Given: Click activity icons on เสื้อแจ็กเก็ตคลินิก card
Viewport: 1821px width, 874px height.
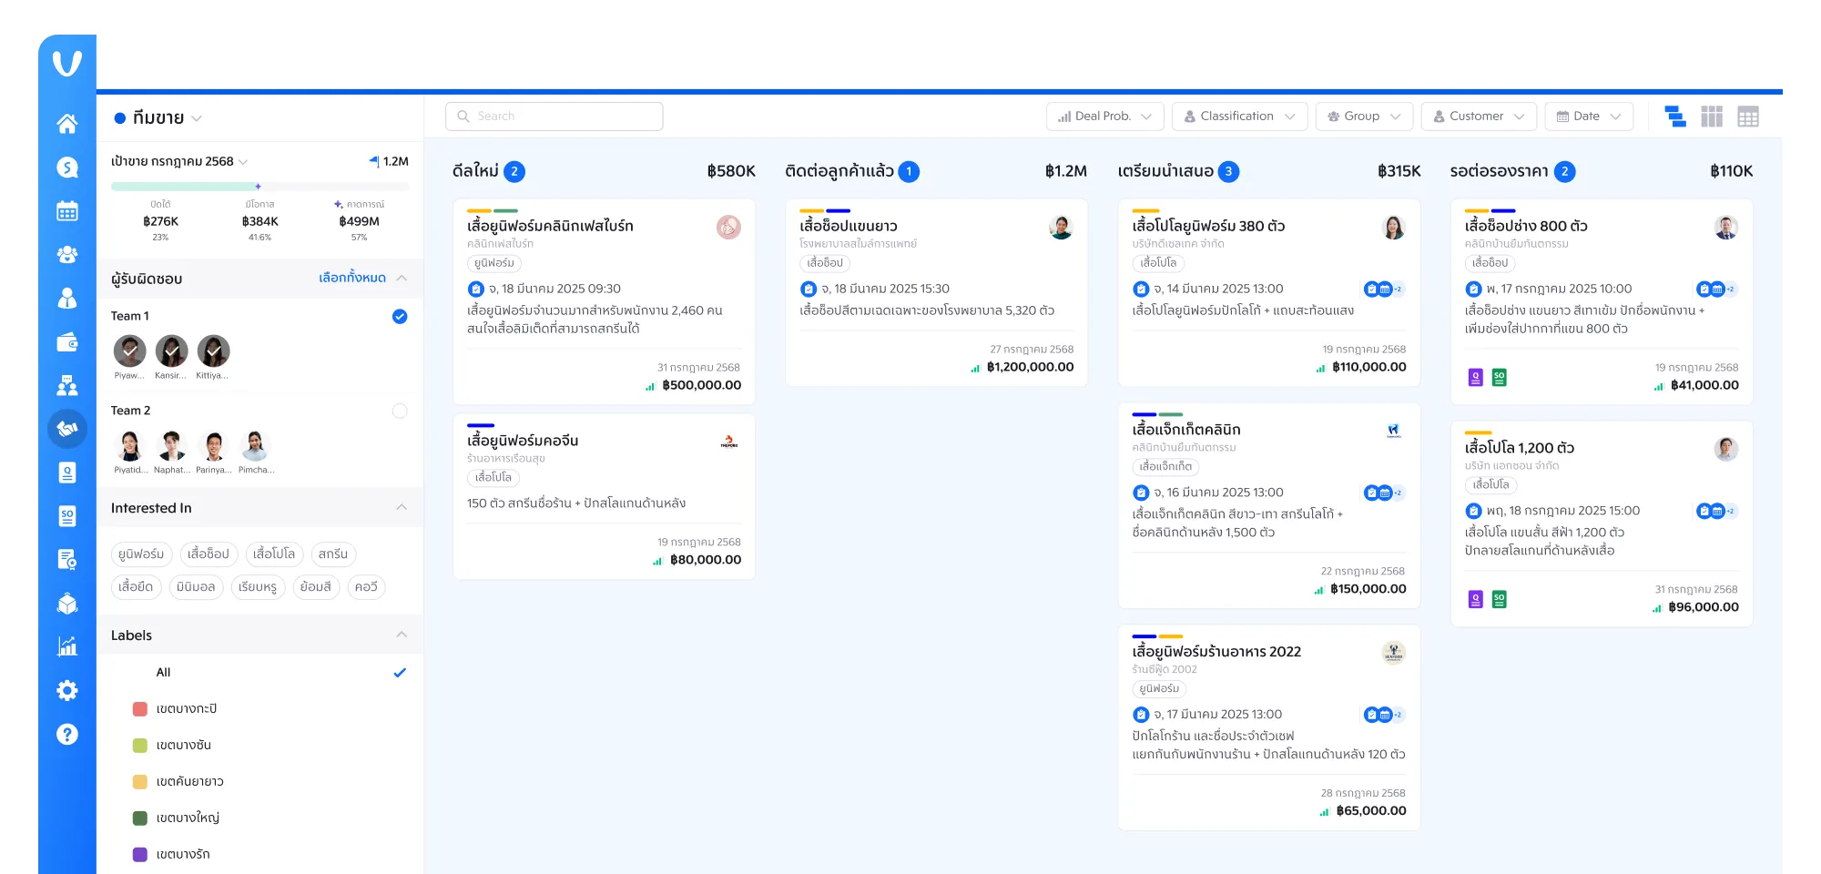Looking at the screenshot, I should (x=1384, y=493).
